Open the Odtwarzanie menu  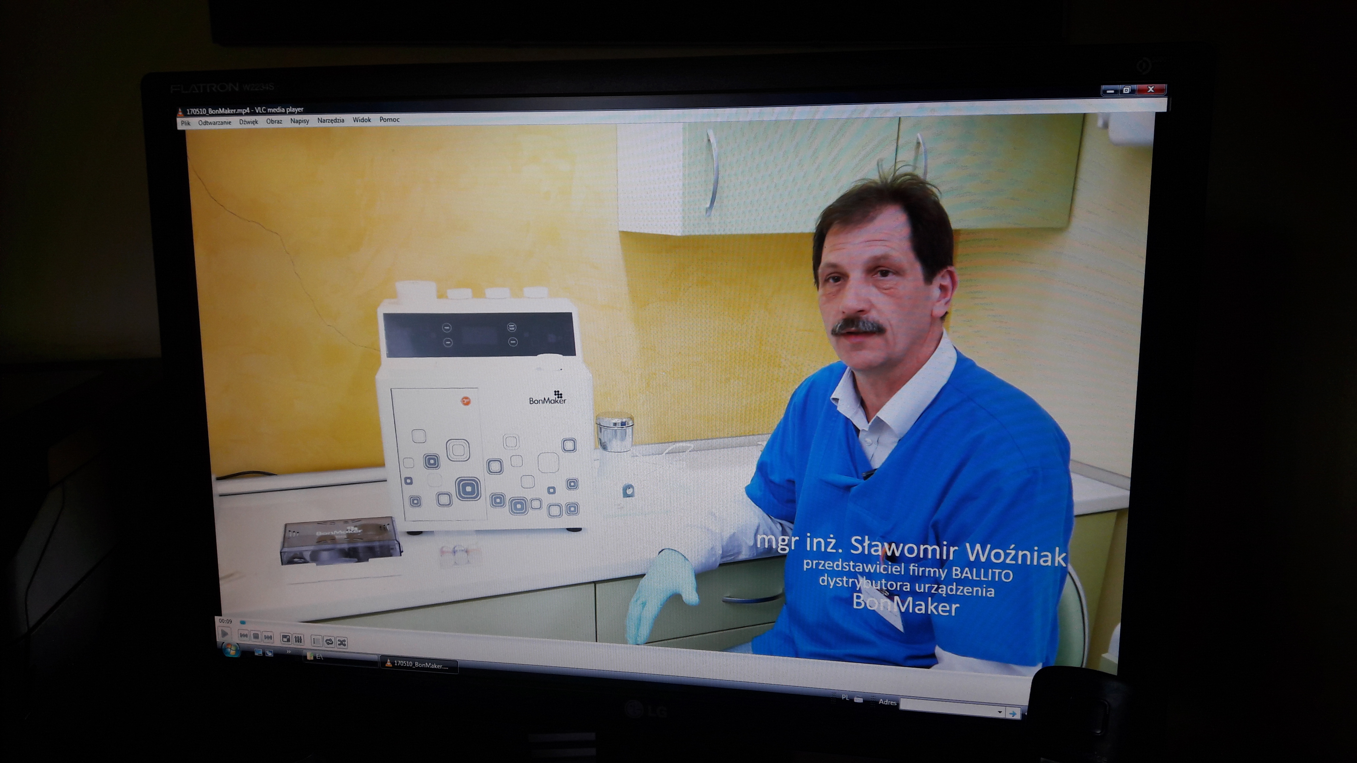click(214, 122)
